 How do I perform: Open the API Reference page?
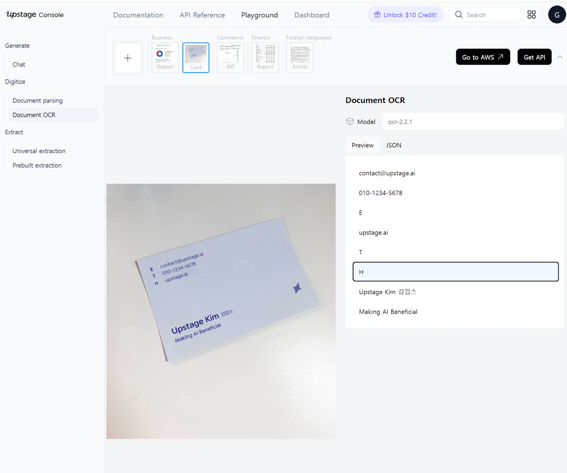(202, 15)
